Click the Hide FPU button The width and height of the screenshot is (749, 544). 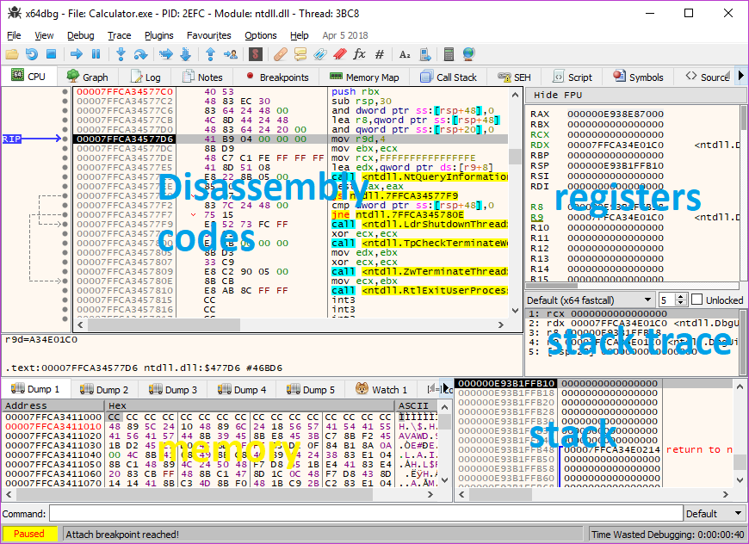pos(558,95)
